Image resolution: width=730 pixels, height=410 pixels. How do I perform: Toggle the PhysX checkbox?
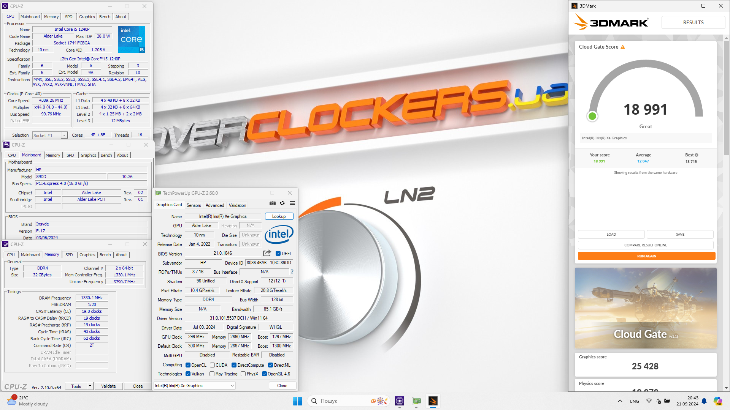point(243,374)
